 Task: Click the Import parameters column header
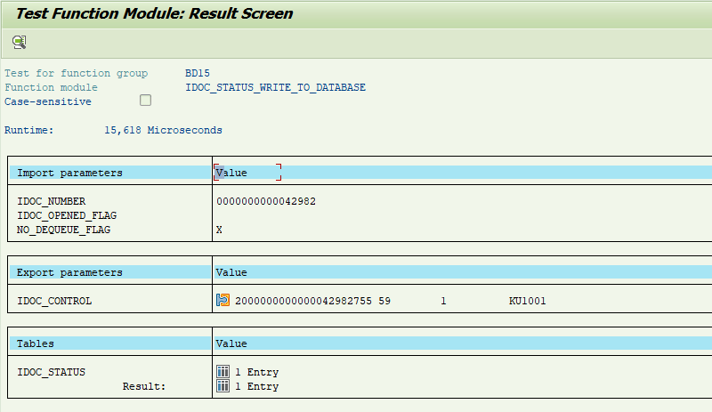[69, 173]
